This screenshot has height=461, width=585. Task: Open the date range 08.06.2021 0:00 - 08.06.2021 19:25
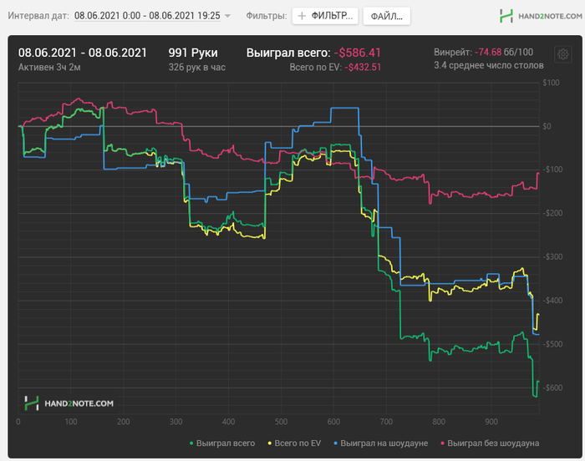(x=147, y=16)
